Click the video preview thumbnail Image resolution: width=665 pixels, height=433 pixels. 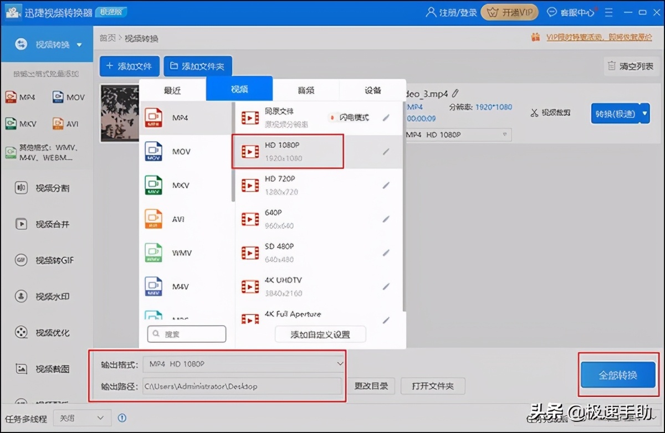(119, 113)
